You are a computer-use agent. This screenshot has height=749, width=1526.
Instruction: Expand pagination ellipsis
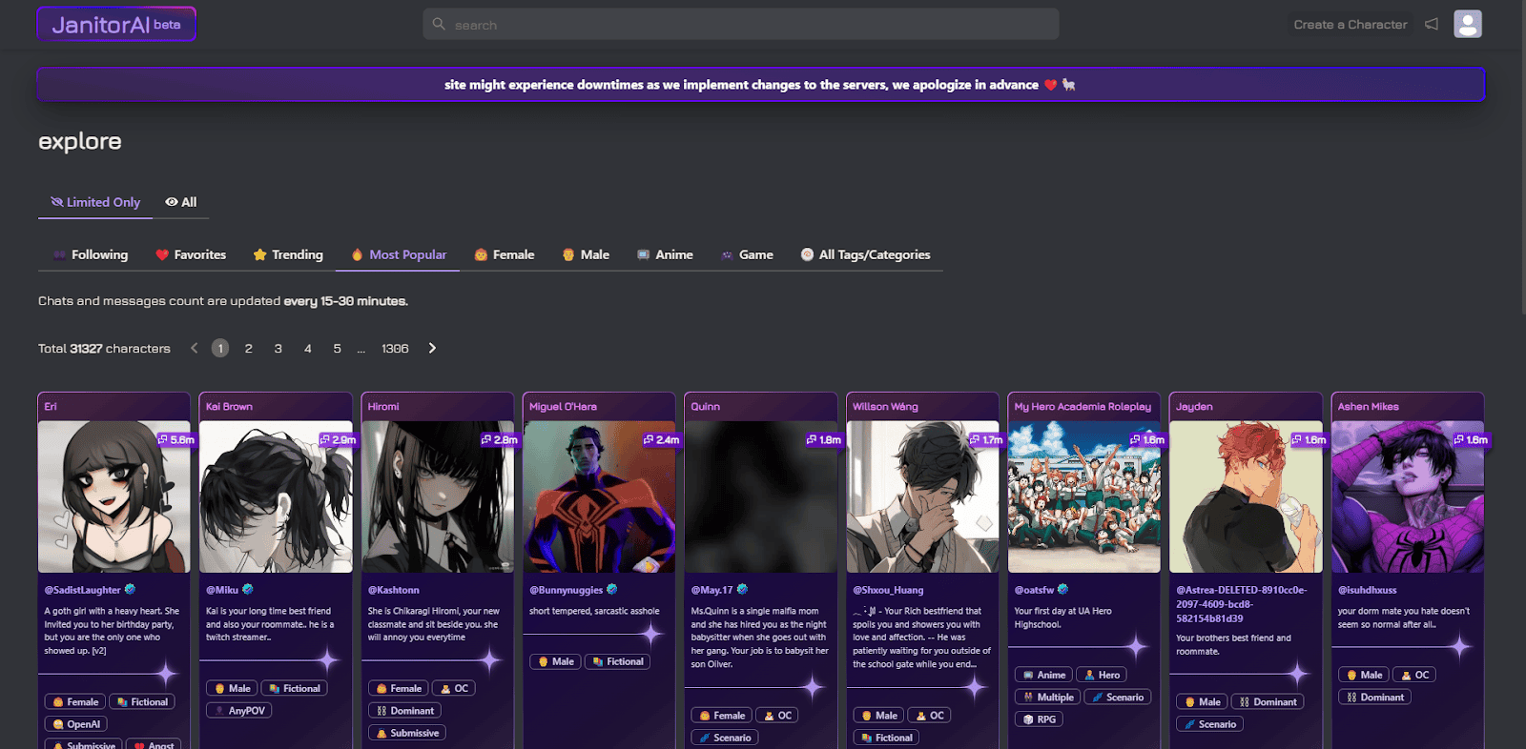coord(361,350)
